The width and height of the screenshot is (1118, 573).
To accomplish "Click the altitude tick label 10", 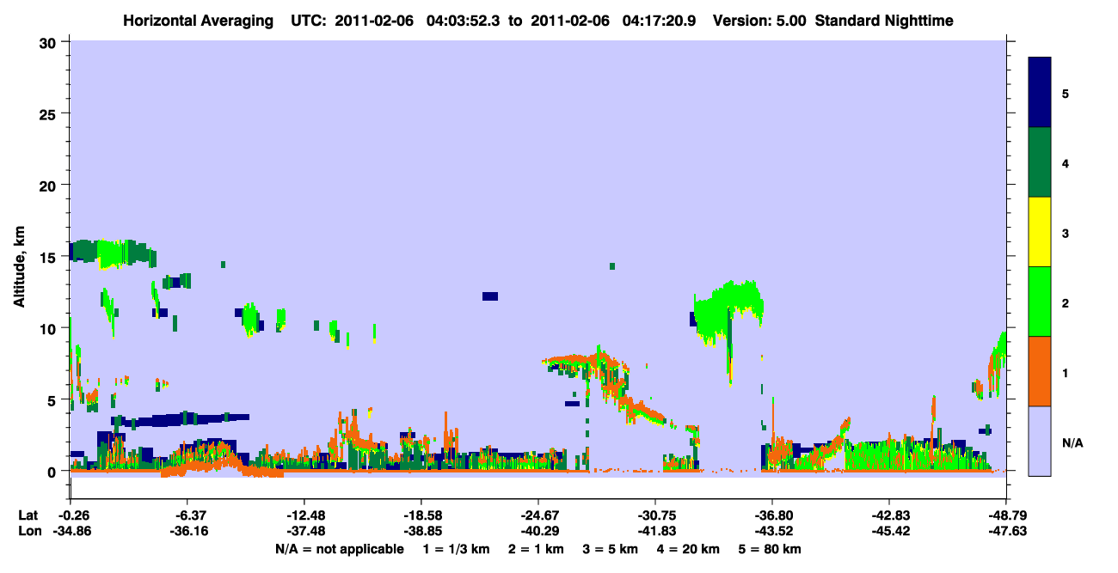I will point(49,328).
